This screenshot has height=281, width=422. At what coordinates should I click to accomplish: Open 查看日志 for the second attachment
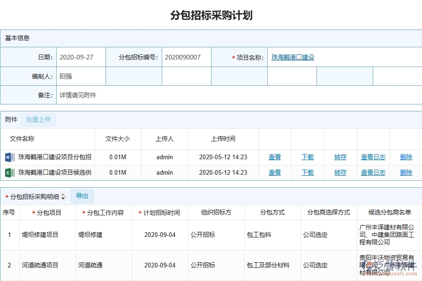click(x=373, y=172)
